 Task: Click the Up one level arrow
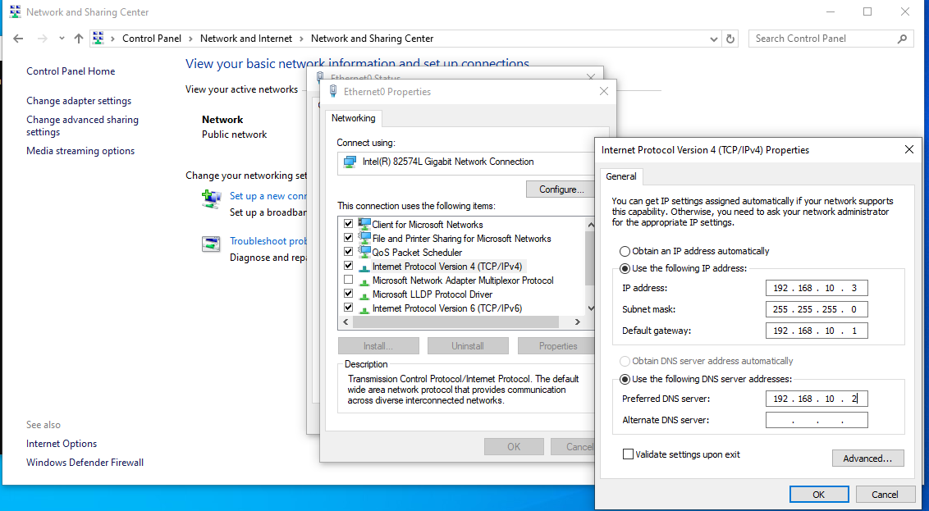click(x=78, y=39)
